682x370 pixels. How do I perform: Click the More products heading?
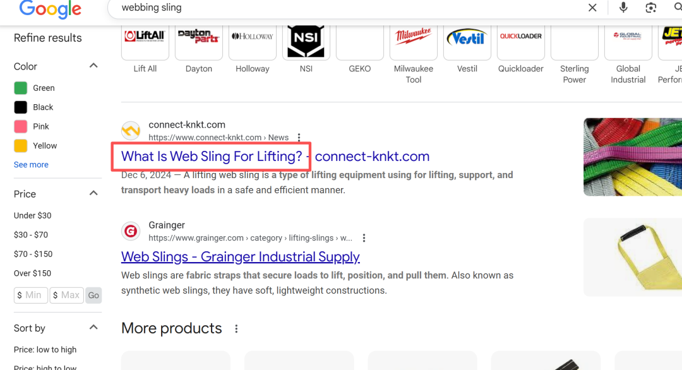coord(171,328)
